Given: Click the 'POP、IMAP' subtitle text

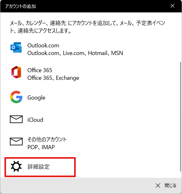Looking at the screenshot, I should point(41,147).
